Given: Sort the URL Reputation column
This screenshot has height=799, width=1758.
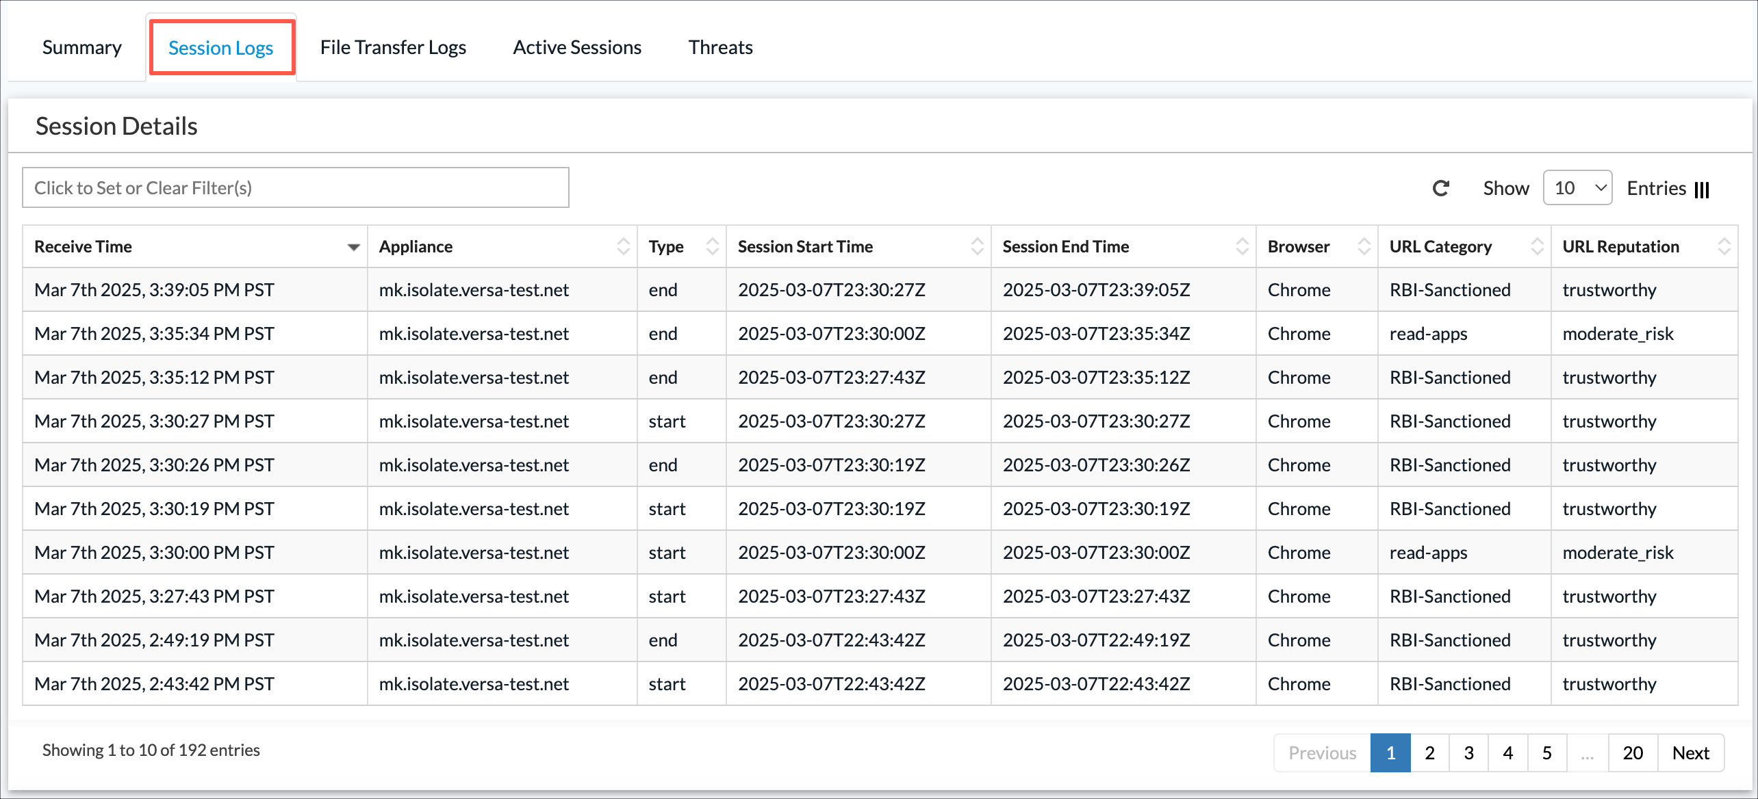Looking at the screenshot, I should [1724, 246].
